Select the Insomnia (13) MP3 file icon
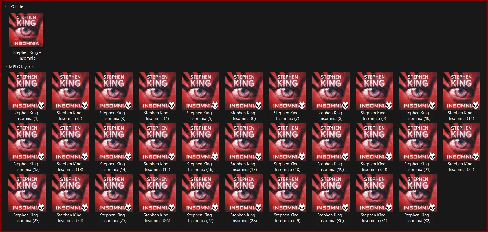This screenshot has height=232, width=488. (71, 142)
